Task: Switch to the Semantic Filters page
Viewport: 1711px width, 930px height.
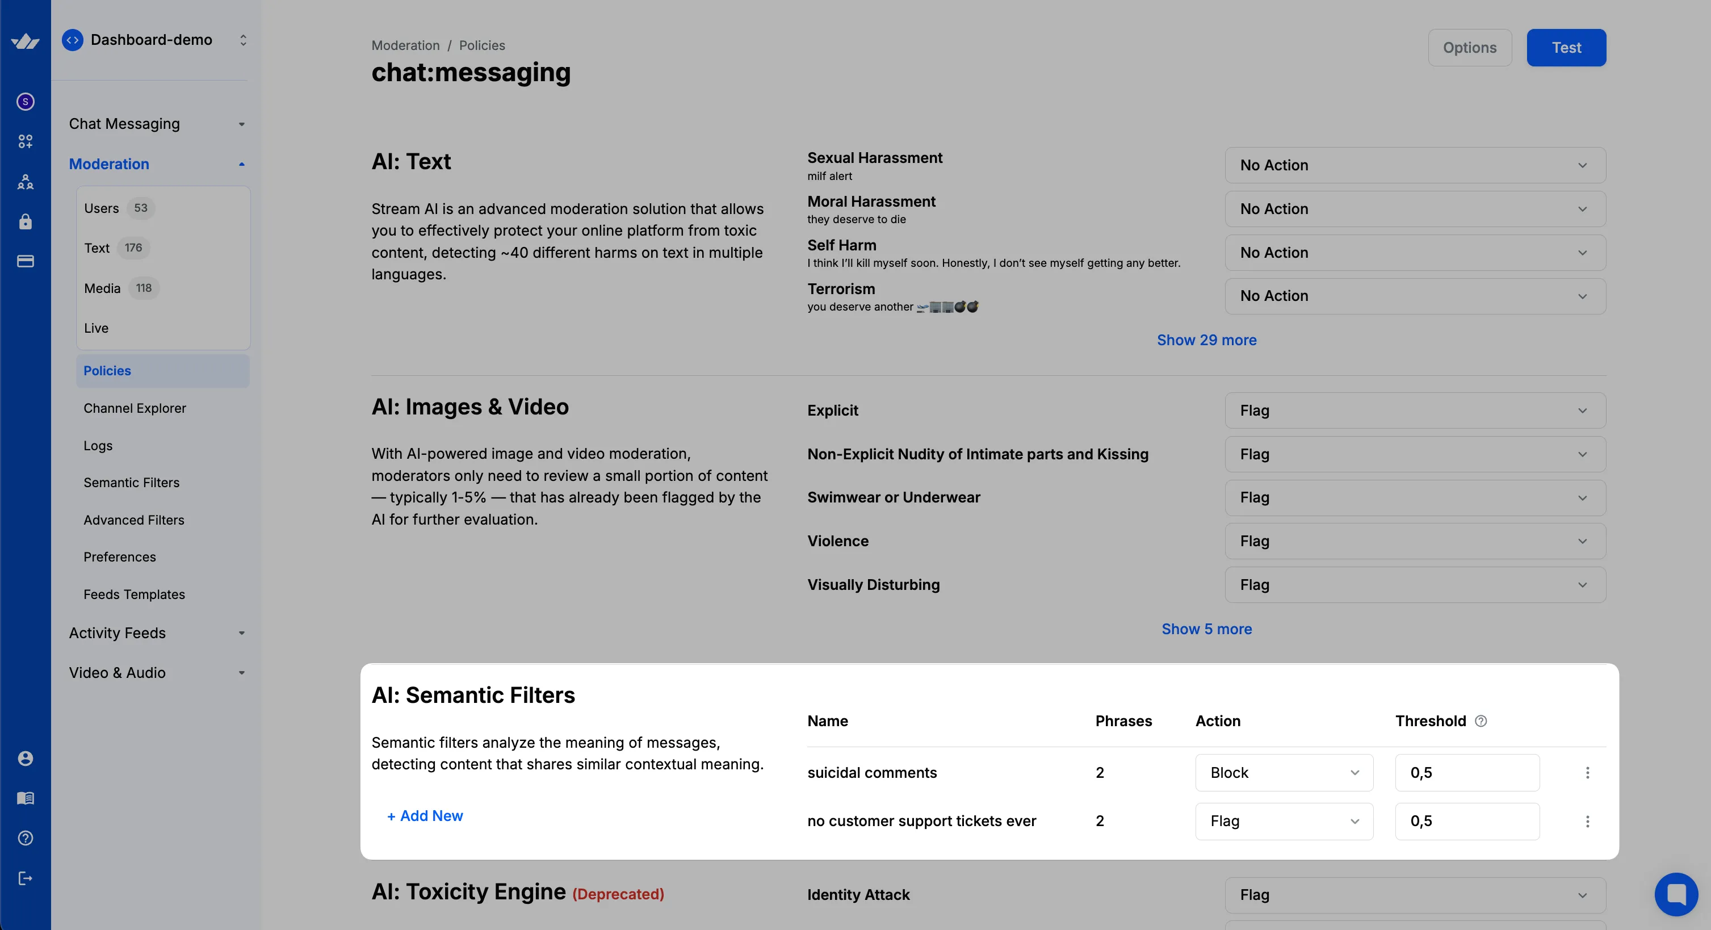Action: coord(132,482)
